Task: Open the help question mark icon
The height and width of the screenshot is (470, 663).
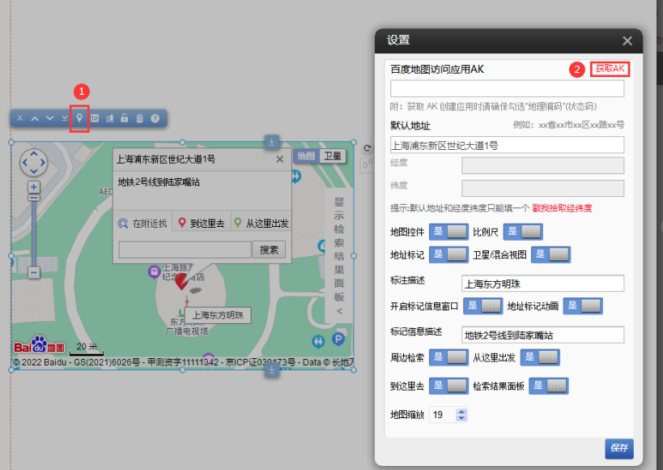Action: pos(154,118)
